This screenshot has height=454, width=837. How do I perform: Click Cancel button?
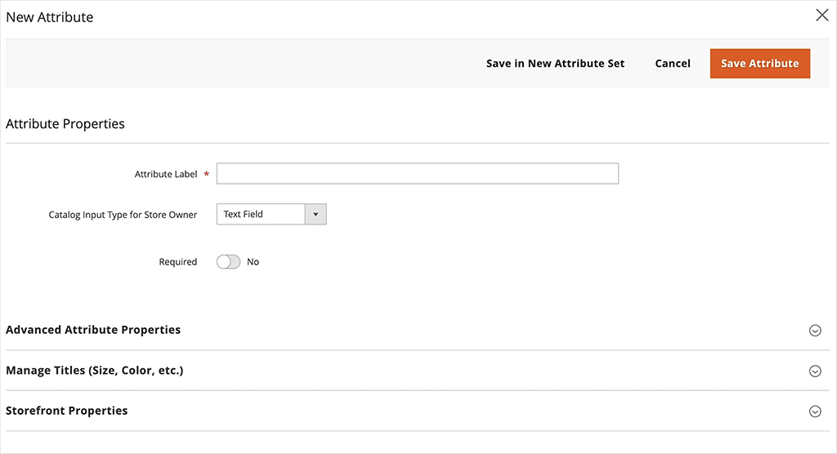(673, 64)
